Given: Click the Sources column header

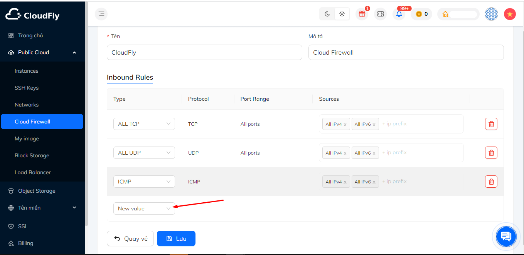Looking at the screenshot, I should tap(329, 99).
